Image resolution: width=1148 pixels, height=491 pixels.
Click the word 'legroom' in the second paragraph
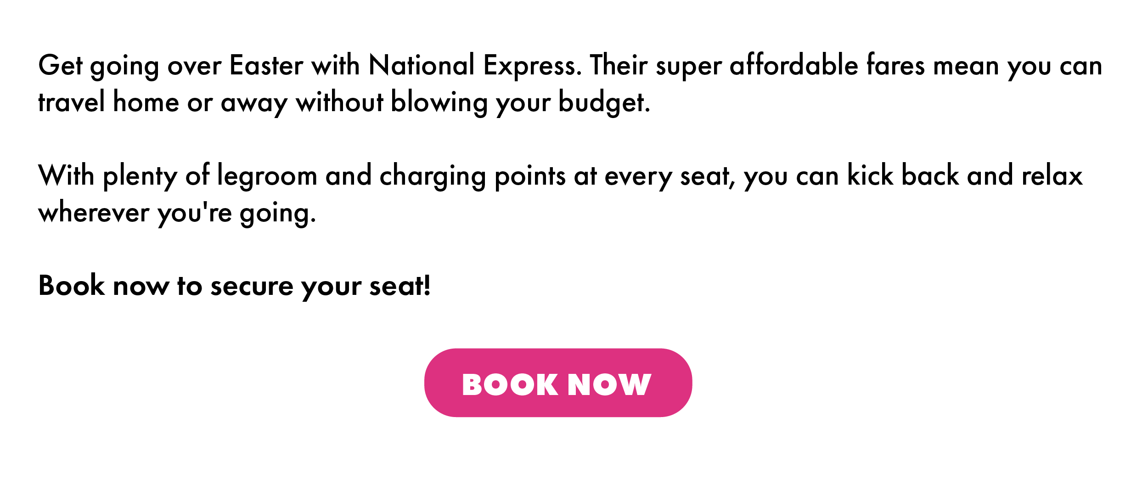[x=267, y=176]
